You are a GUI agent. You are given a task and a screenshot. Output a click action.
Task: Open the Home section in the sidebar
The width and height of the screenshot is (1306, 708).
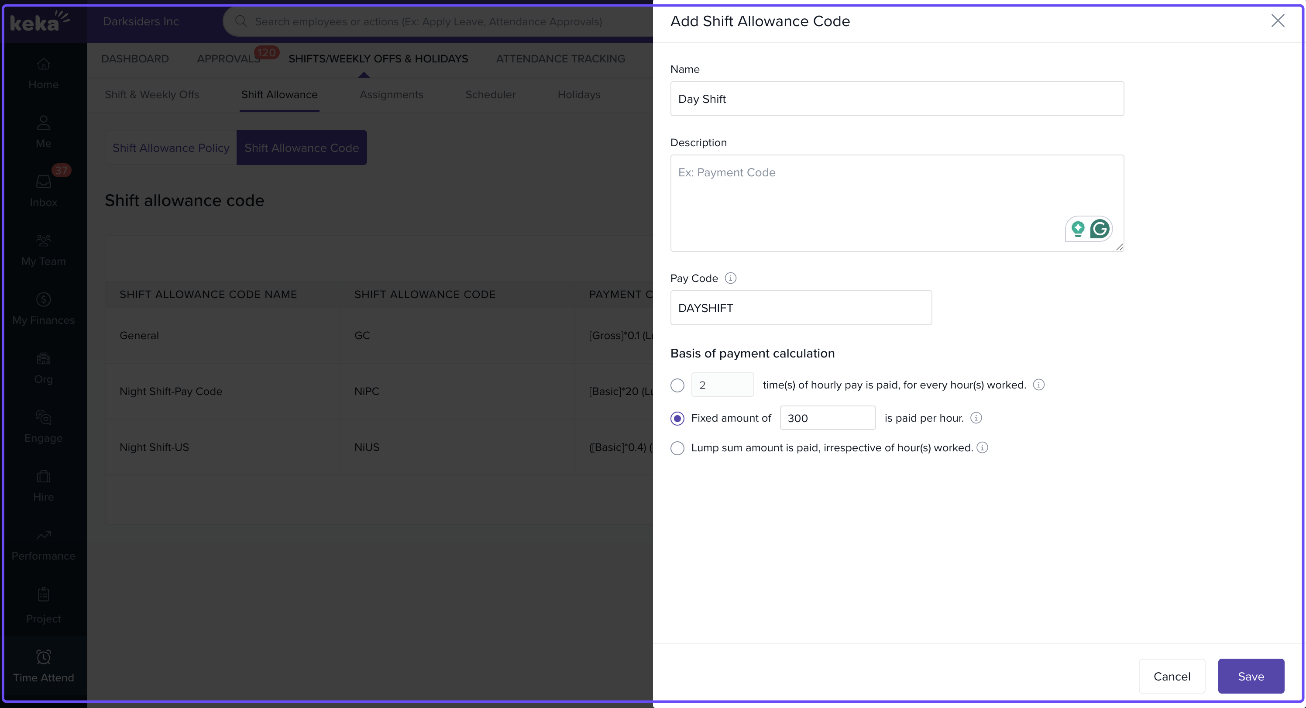(x=43, y=73)
